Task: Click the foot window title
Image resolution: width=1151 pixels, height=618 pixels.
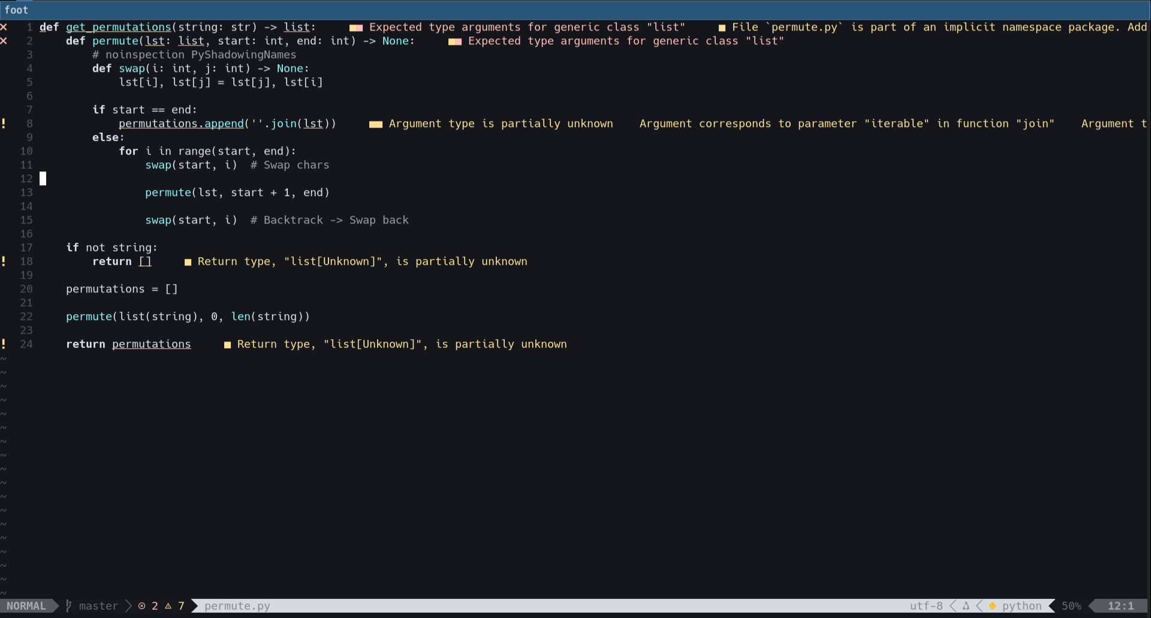Action: (x=16, y=10)
